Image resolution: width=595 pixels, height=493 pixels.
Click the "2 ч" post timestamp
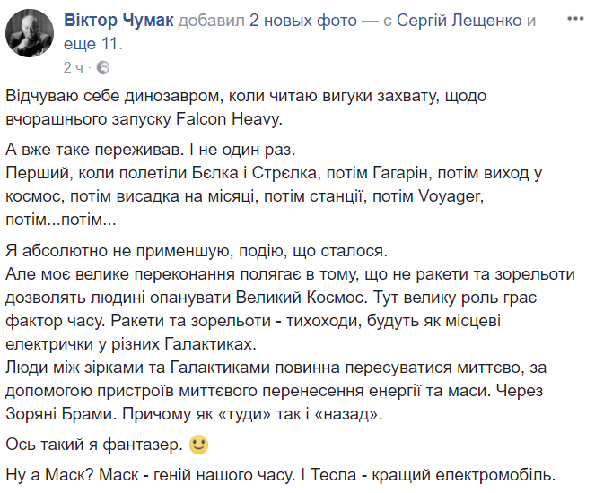coord(75,66)
